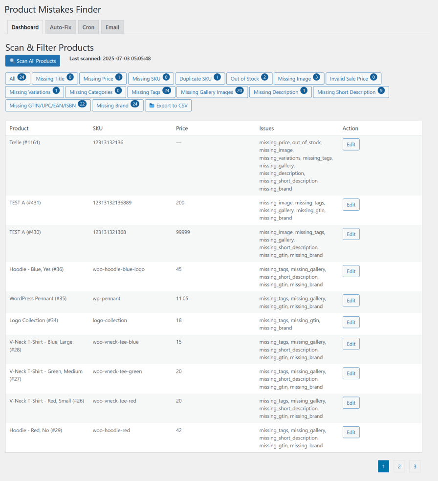Filter products by Duplicate SKU
Viewport: 438px width, 481px height.
point(200,79)
